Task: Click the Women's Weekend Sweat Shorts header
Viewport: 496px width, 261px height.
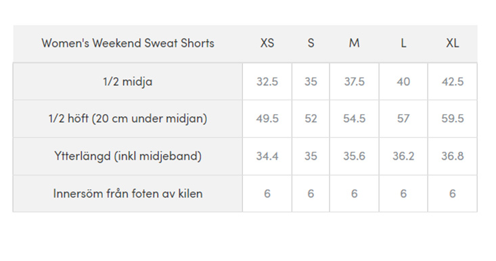Action: point(128,43)
